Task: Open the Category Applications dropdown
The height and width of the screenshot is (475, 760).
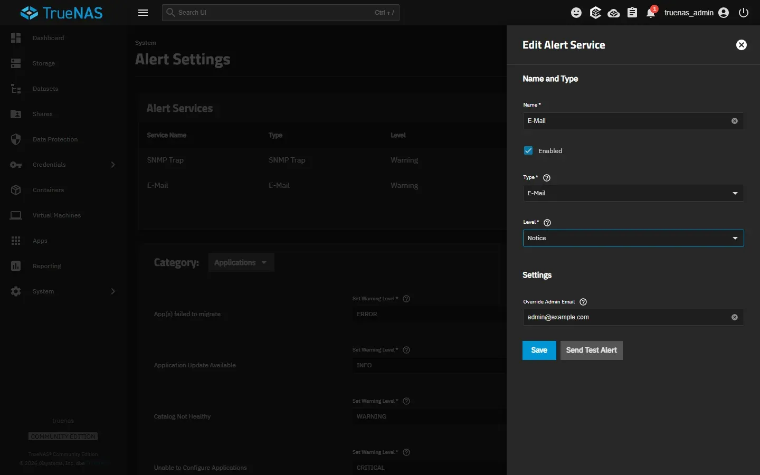Action: point(241,262)
